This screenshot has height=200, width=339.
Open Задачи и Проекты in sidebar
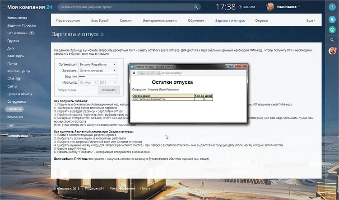point(21,25)
